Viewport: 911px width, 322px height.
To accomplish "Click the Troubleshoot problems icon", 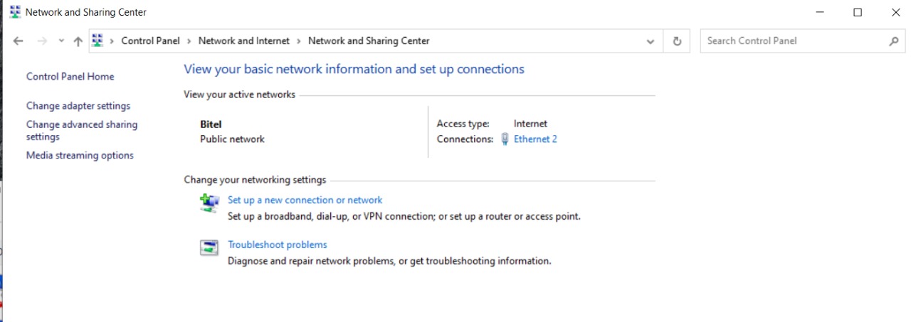I will pyautogui.click(x=209, y=247).
